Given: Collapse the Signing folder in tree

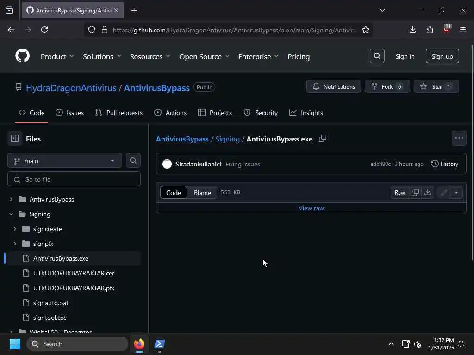Looking at the screenshot, I should pyautogui.click(x=11, y=214).
